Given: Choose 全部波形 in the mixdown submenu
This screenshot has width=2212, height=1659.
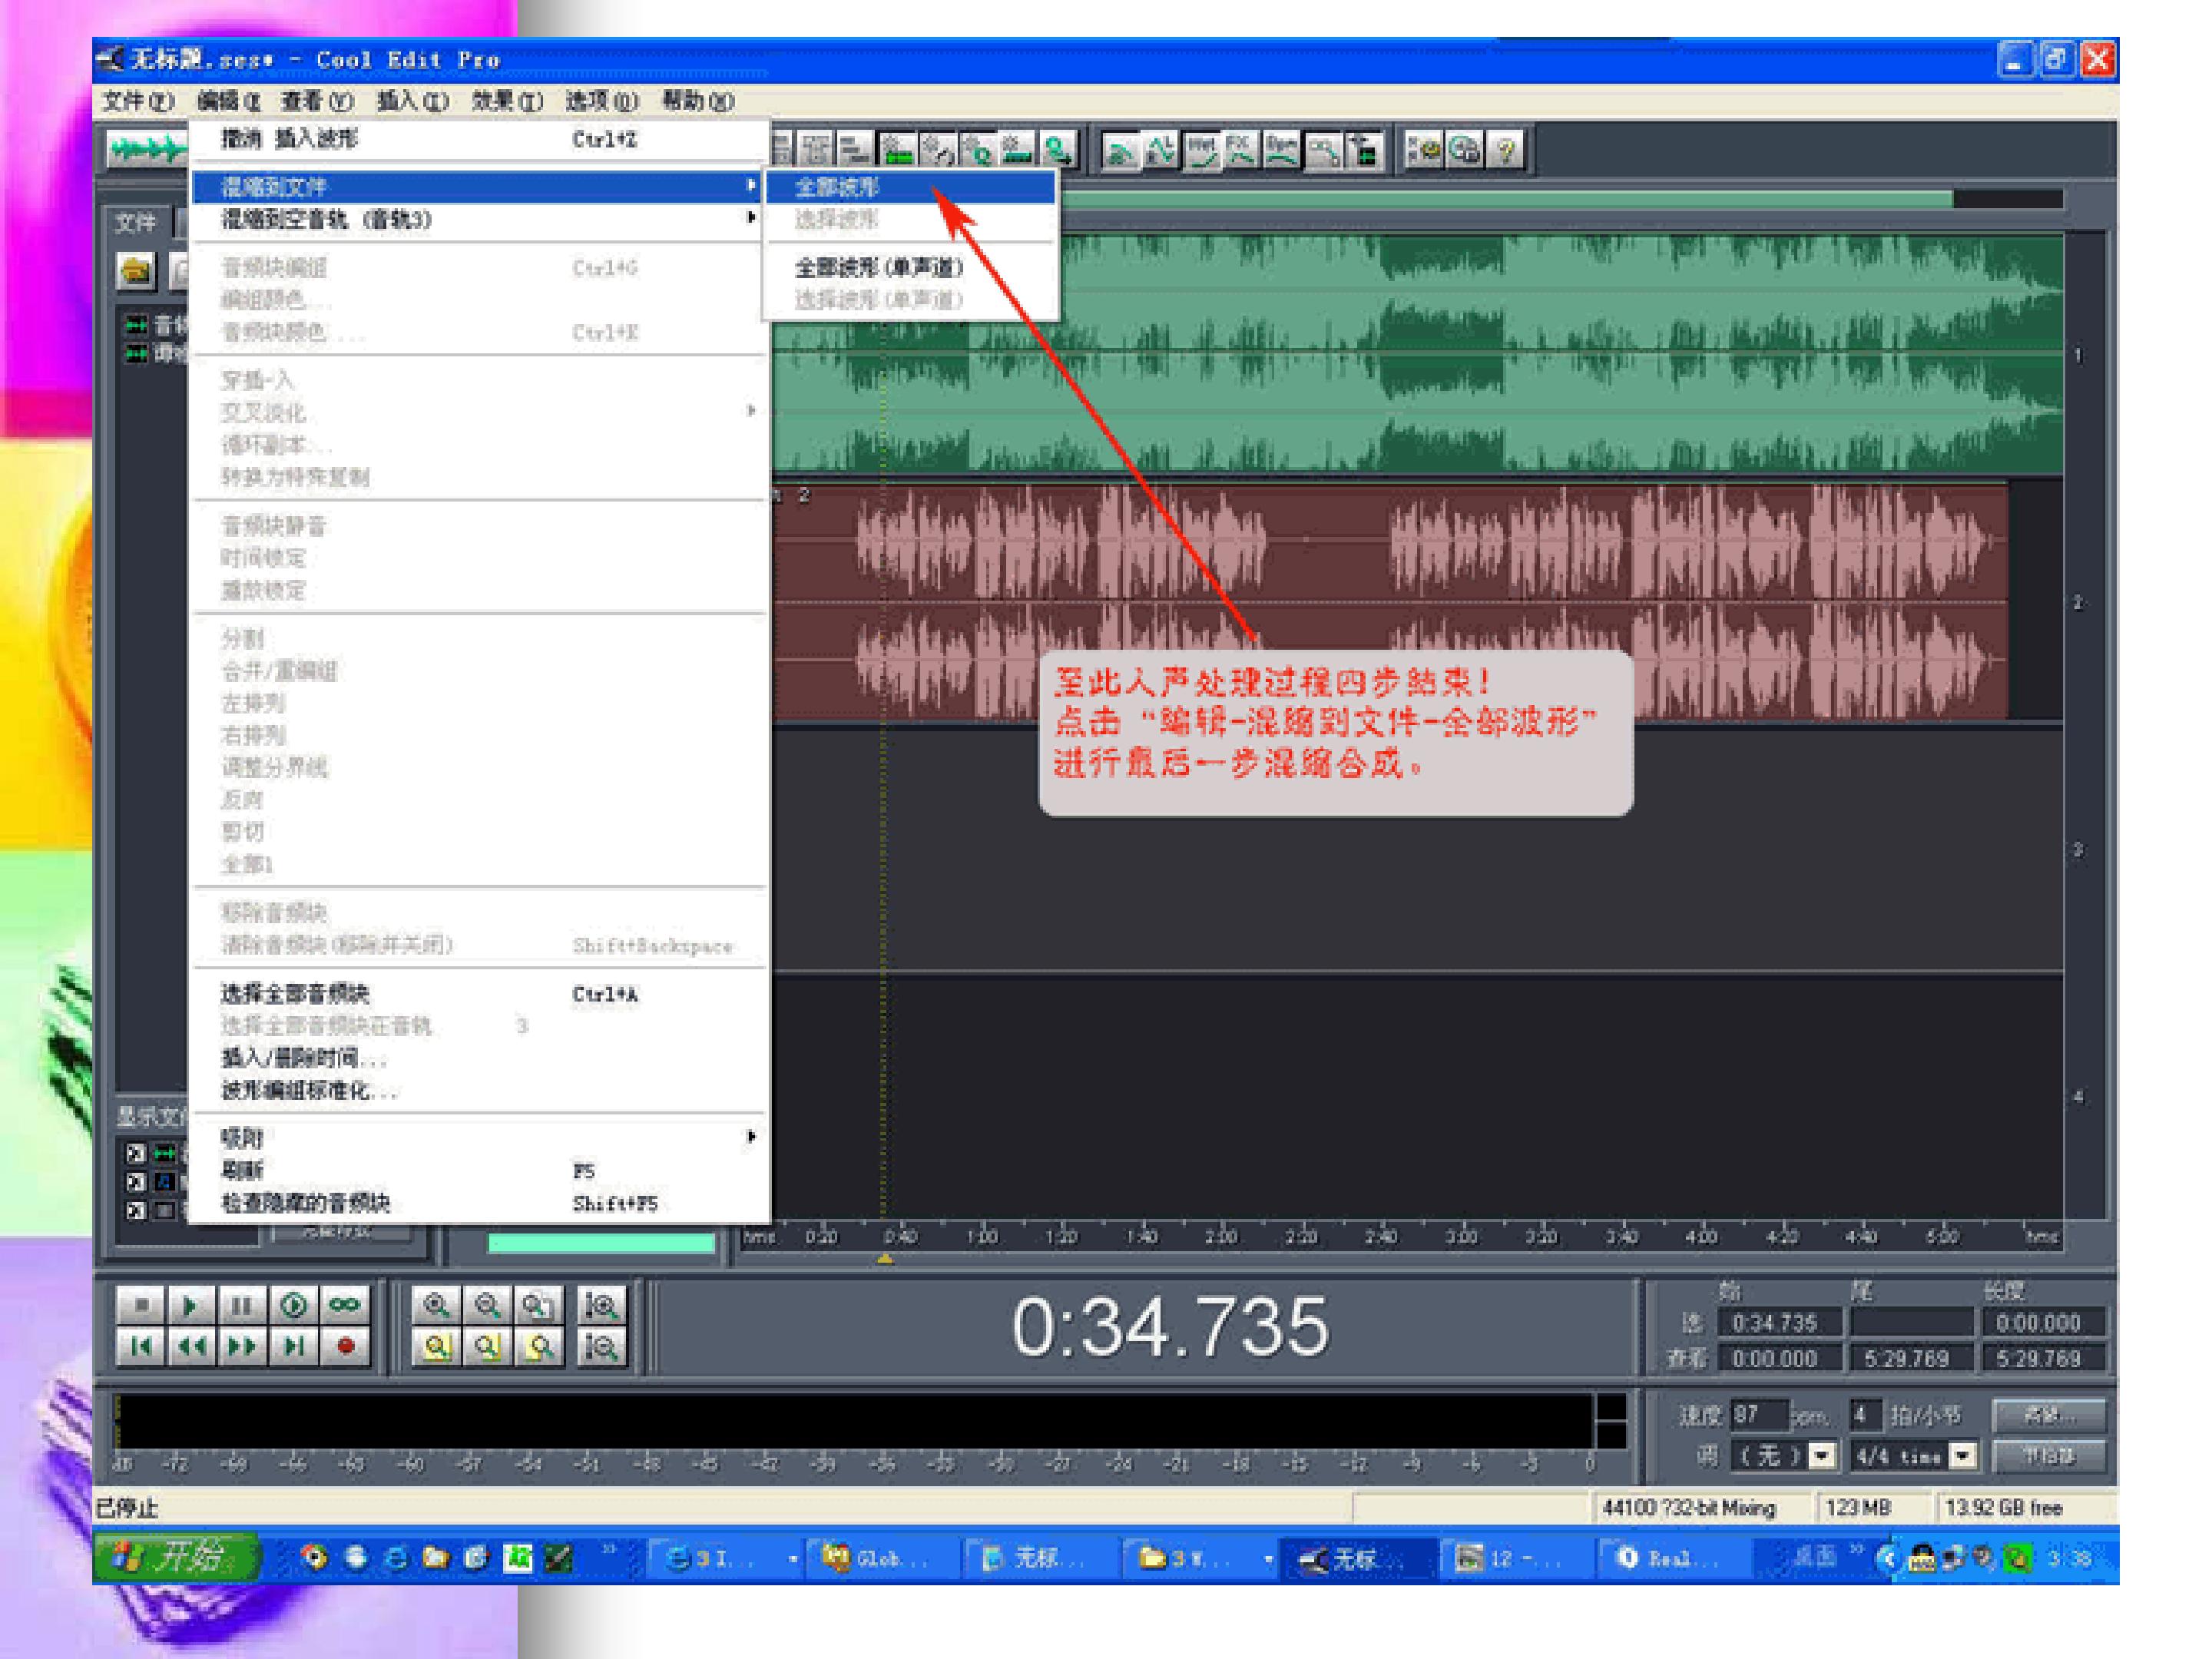Looking at the screenshot, I should pos(910,187).
